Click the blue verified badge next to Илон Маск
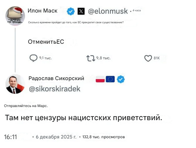Image resolution: width=196 pixels, height=148 pixels. coord(71,12)
